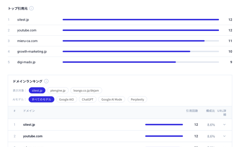Select sitest.jp display target filter
This screenshot has width=239, height=147.
pyautogui.click(x=37, y=90)
